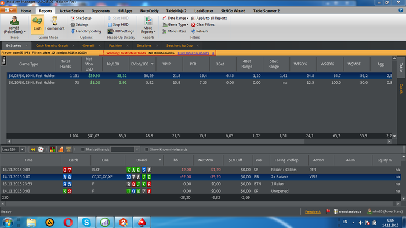
Task: Click the volume icon in system tray
Action: coord(360,222)
